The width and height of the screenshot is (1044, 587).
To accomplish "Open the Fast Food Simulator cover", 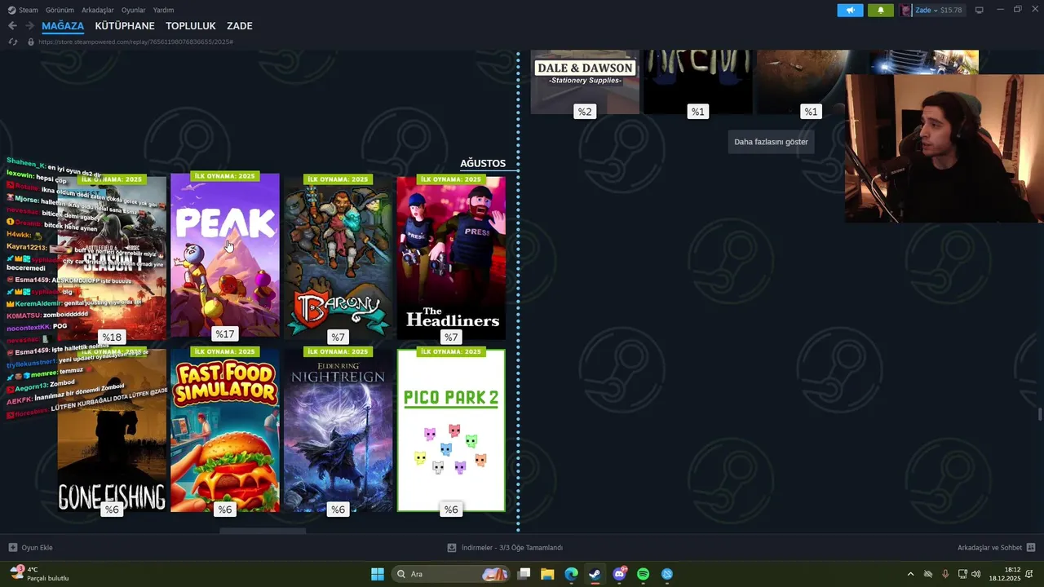I will point(225,430).
